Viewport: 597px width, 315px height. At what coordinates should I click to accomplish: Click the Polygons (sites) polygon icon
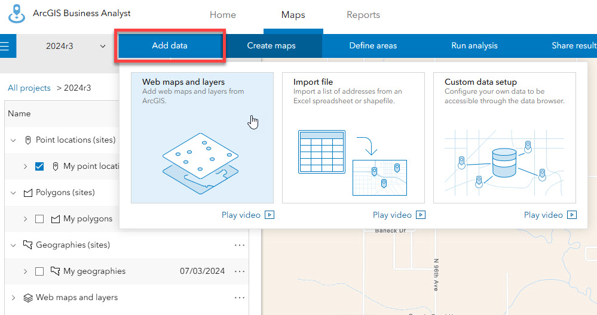click(28, 193)
